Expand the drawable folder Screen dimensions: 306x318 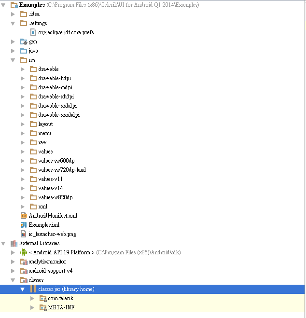23,69
